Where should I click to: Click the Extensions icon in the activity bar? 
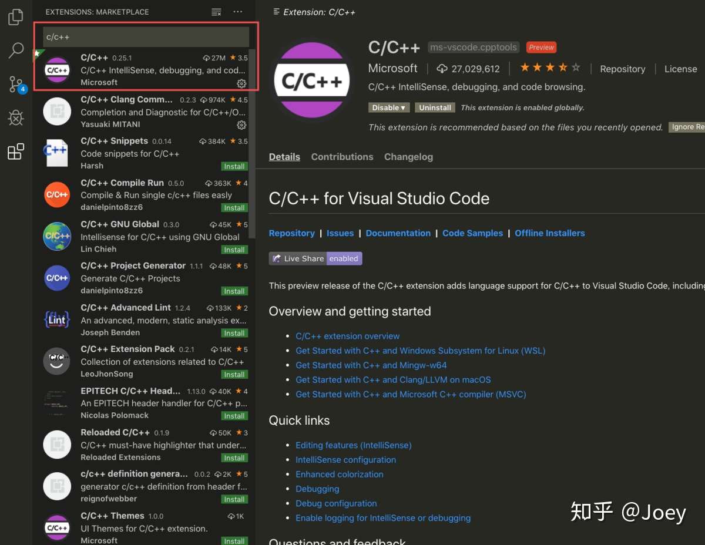coord(16,152)
